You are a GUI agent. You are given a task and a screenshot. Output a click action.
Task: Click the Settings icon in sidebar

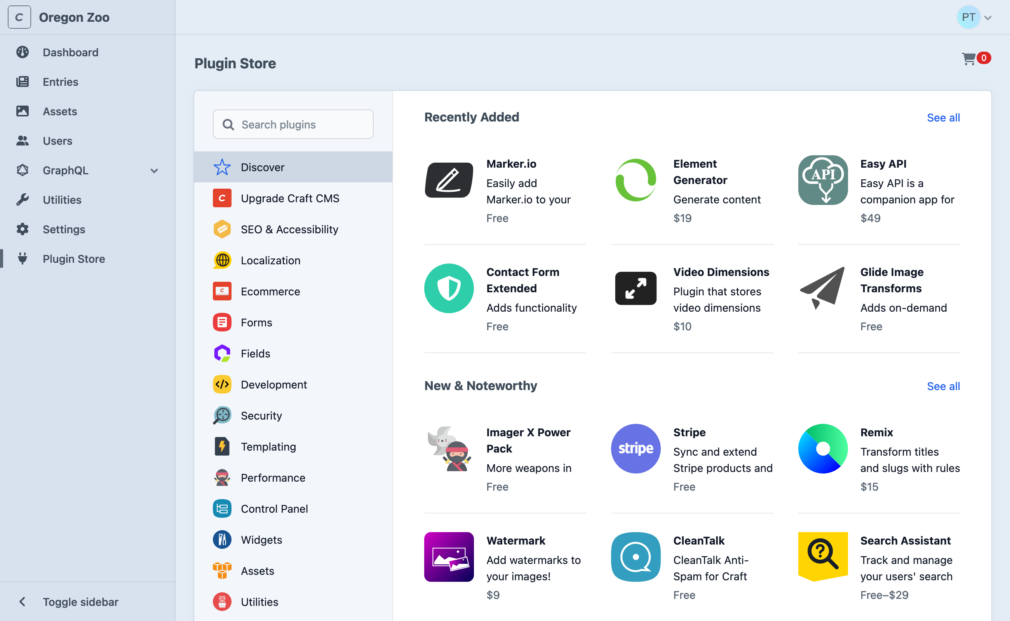(23, 229)
